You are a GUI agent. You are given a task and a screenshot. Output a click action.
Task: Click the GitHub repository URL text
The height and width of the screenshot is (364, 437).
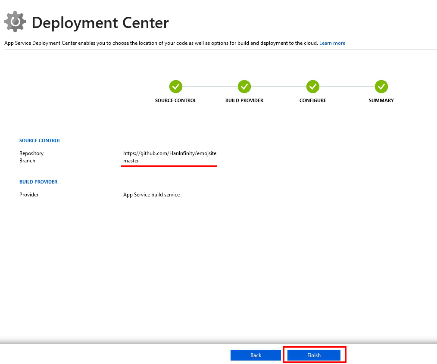[170, 153]
